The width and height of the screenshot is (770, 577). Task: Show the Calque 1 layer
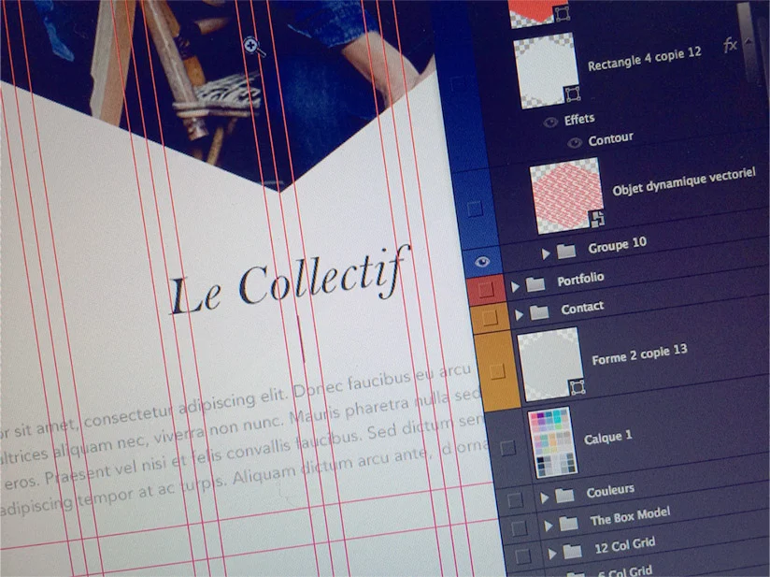tap(507, 448)
